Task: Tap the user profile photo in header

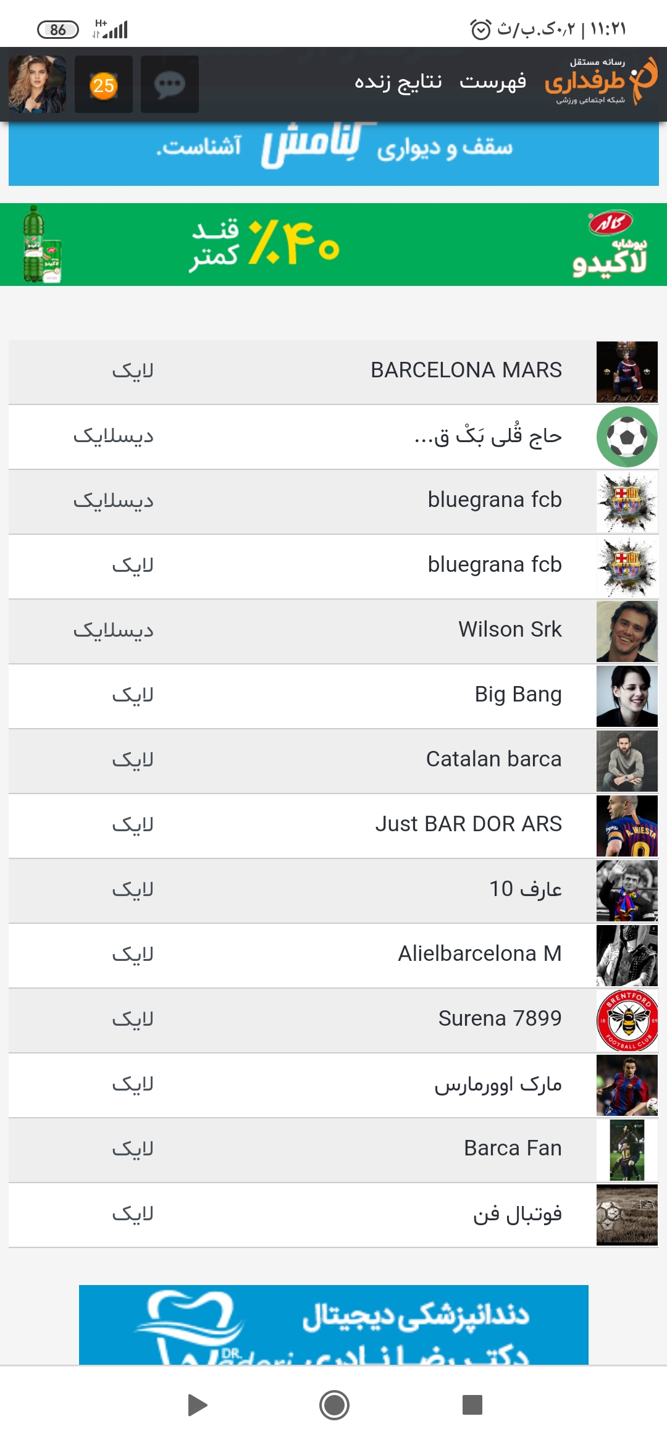Action: [x=38, y=85]
